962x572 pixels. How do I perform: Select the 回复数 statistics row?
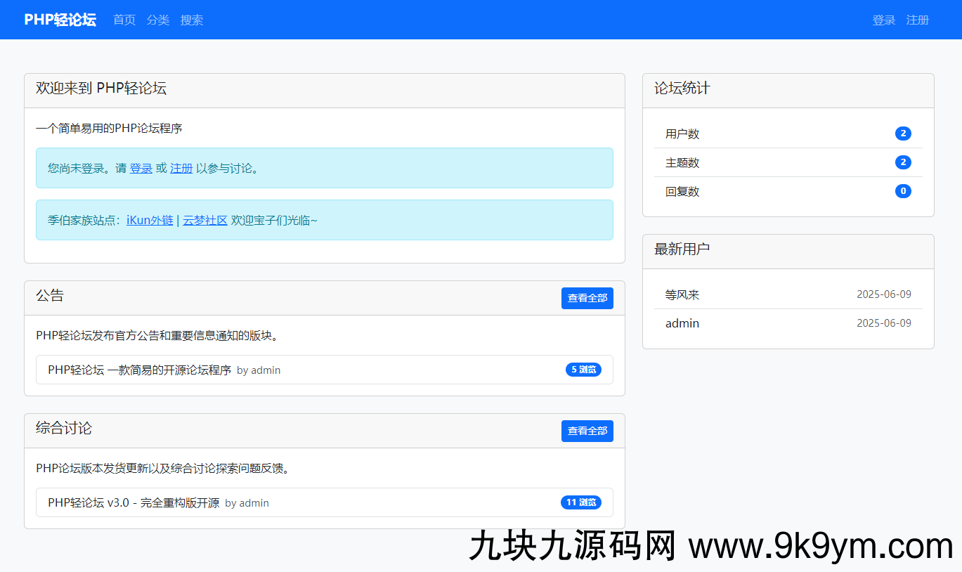click(x=788, y=191)
